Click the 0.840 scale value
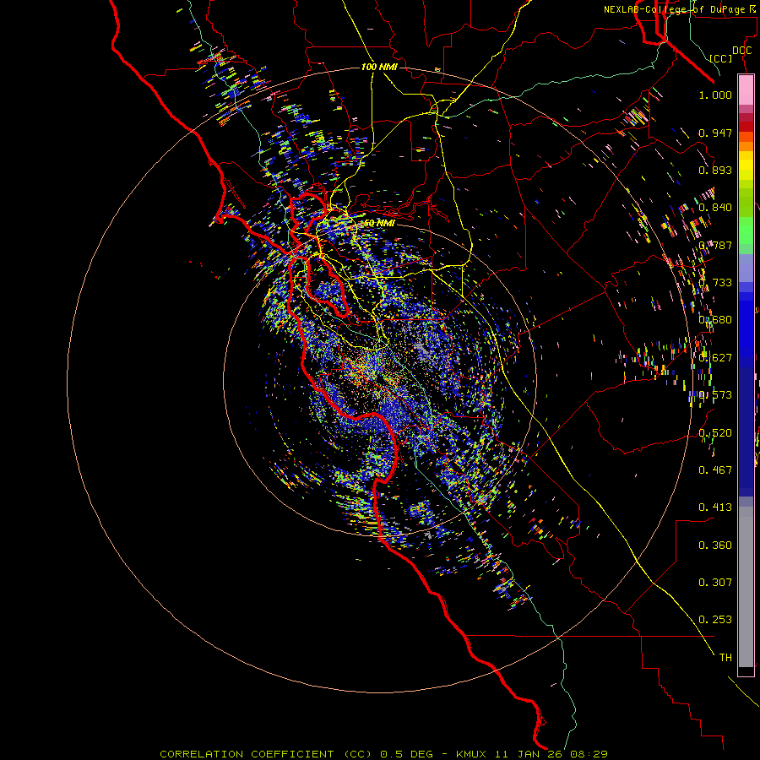The image size is (760, 760). (x=715, y=208)
